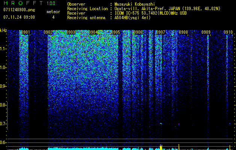The image size is (236, 150).
Task: Click the 0910 time marker
Action: (228, 32)
